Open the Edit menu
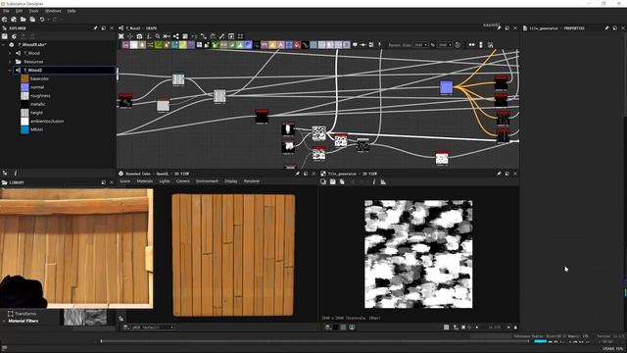The height and width of the screenshot is (353, 627). pyautogui.click(x=19, y=11)
